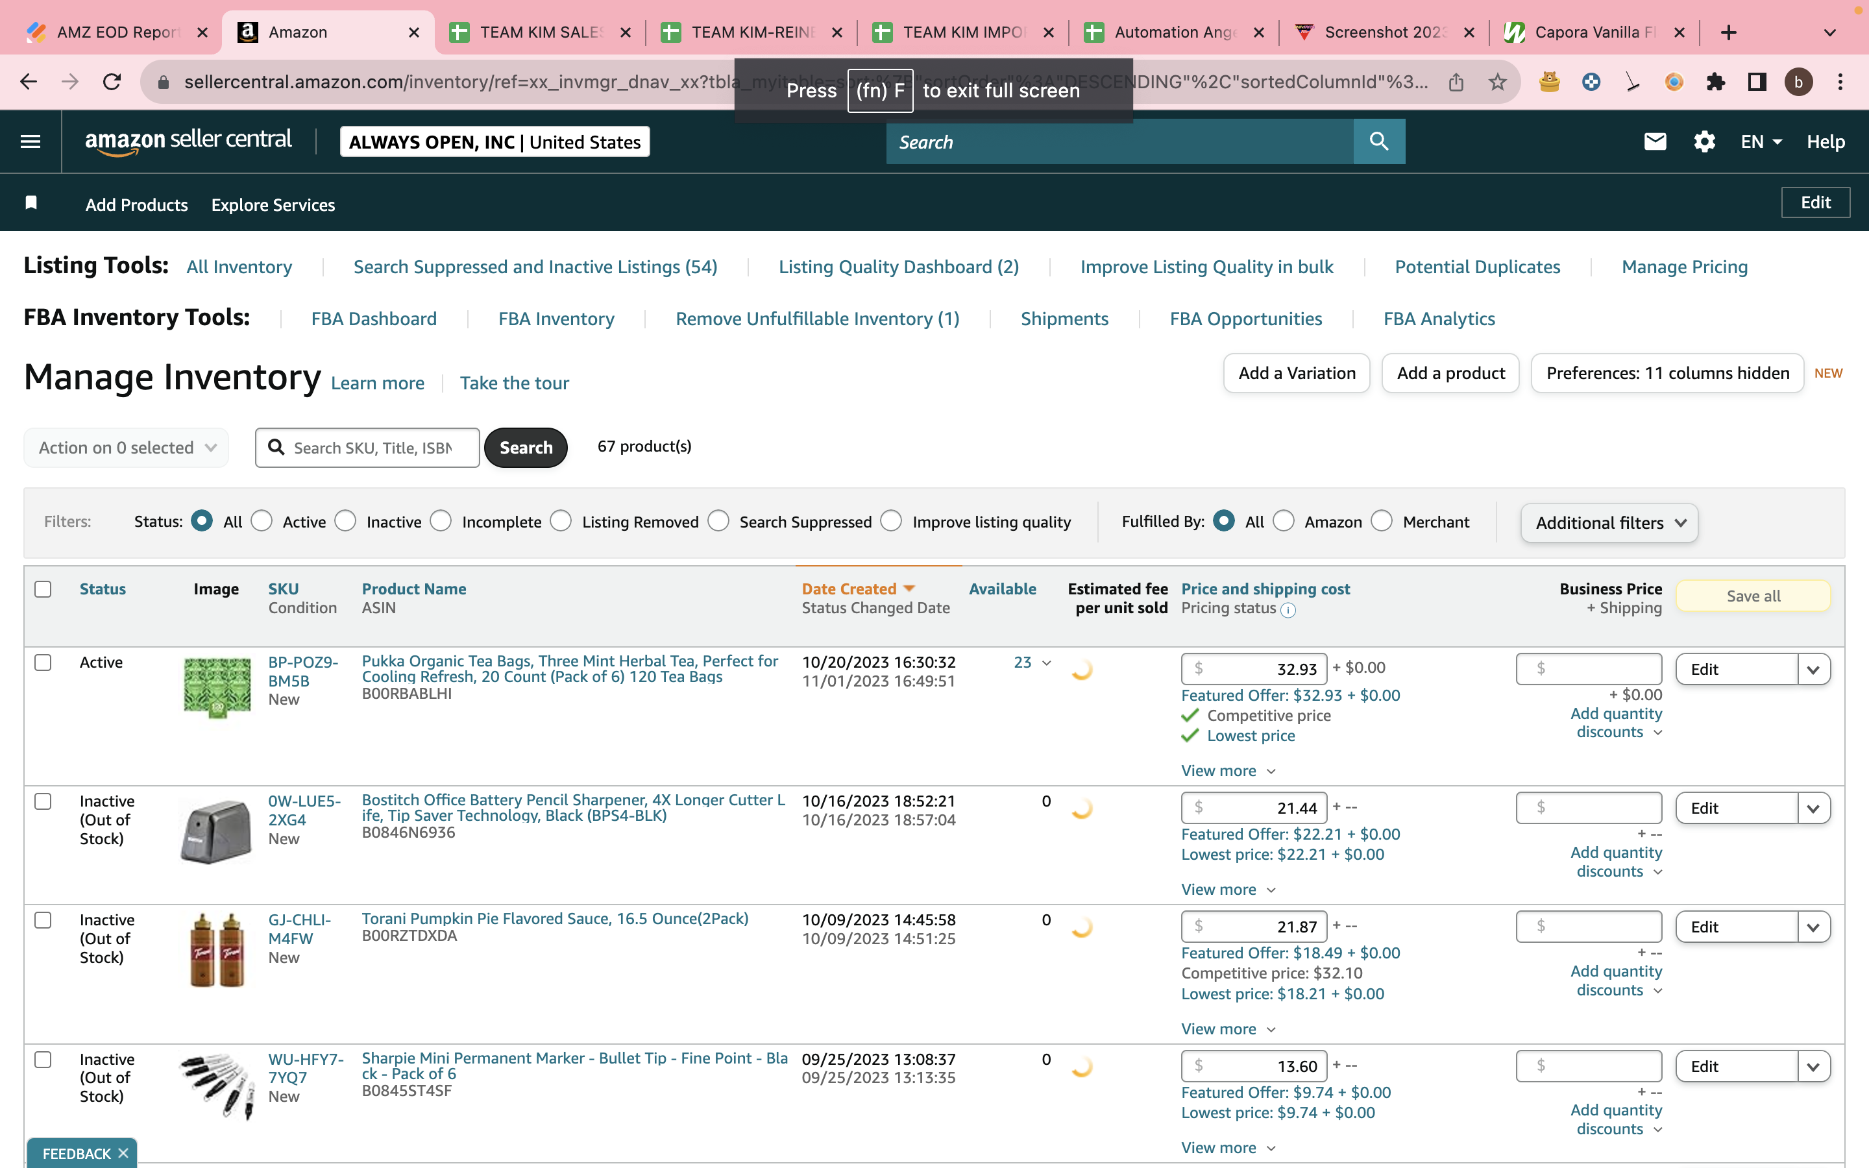This screenshot has width=1869, height=1168.
Task: Open the browser tab list chevron
Action: (x=1829, y=32)
